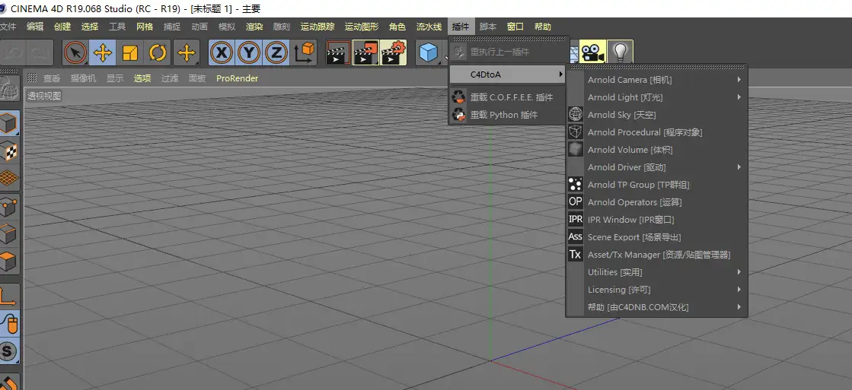Screen dimensions: 852x390
Task: Open the 运动图形 menu
Action: click(x=362, y=27)
